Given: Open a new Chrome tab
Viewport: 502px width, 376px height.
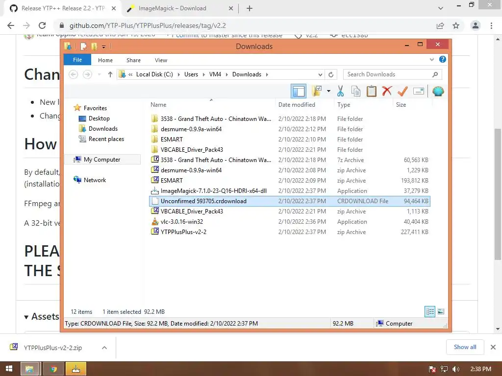Looking at the screenshot, I should coord(250,9).
